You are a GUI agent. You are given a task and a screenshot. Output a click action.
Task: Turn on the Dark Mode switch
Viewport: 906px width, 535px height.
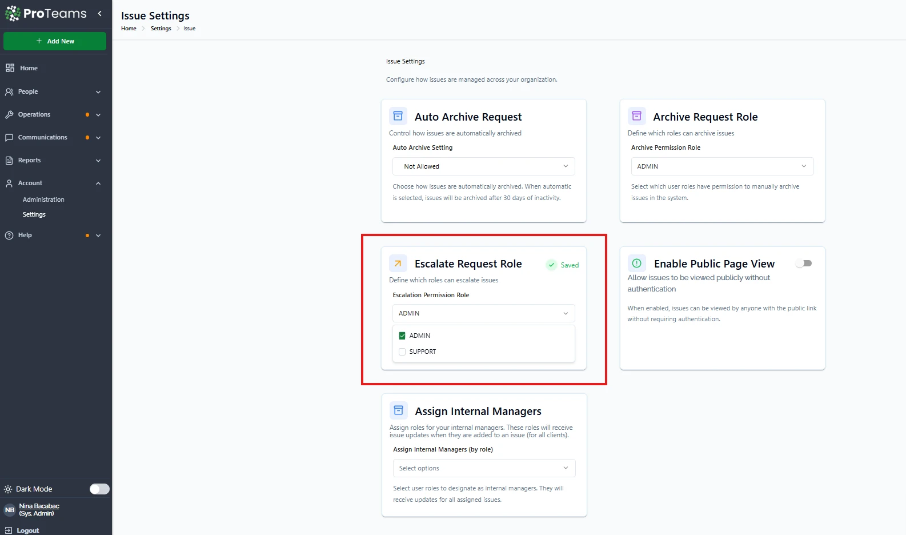pos(99,489)
